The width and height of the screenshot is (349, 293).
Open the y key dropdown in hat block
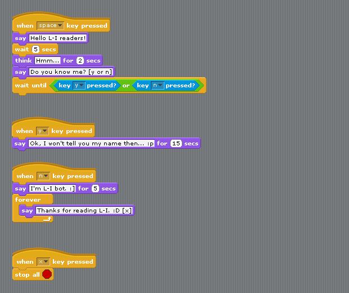coord(42,131)
